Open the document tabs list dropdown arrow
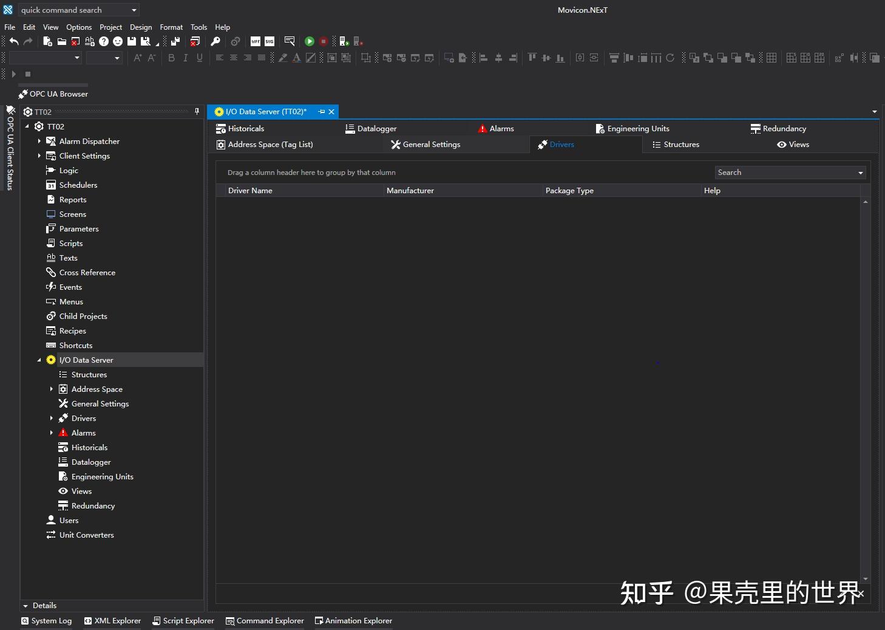 pos(874,112)
